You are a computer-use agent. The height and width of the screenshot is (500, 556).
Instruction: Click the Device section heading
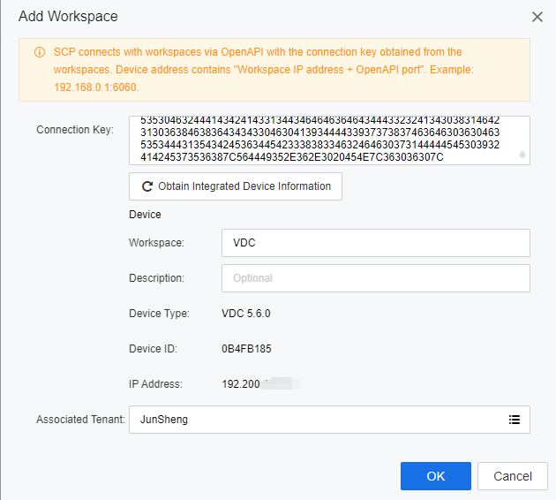coord(145,215)
